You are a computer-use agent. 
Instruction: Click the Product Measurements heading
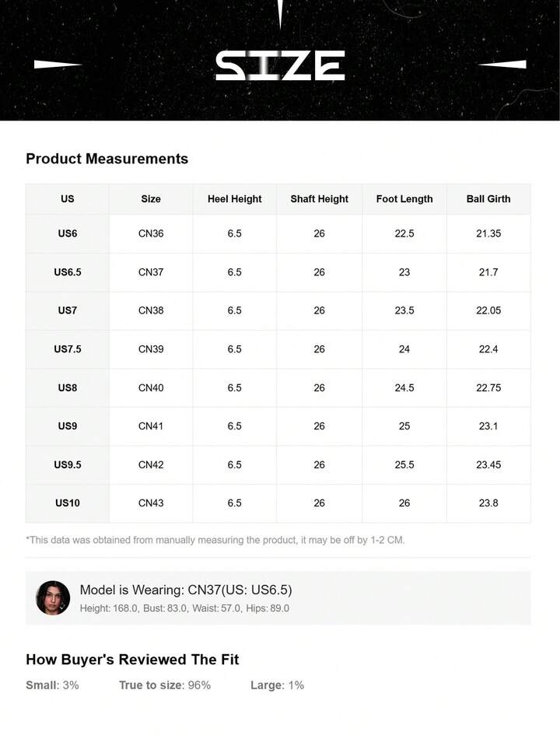pyautogui.click(x=107, y=159)
